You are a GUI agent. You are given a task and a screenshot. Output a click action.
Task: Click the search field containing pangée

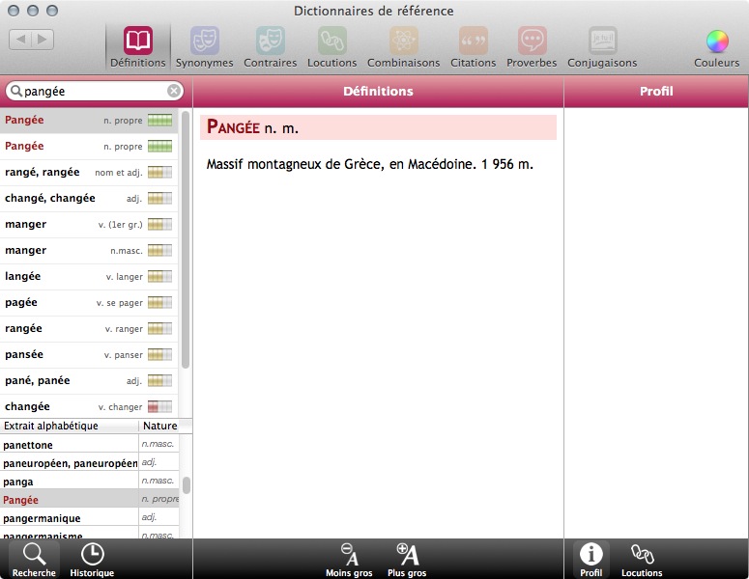pyautogui.click(x=92, y=91)
